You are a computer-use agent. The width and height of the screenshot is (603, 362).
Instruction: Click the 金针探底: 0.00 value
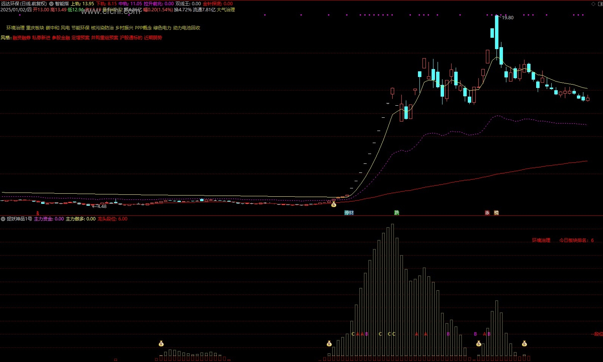[218, 4]
